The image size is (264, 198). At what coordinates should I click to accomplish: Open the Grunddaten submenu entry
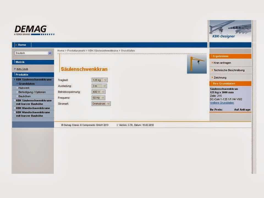click(26, 84)
